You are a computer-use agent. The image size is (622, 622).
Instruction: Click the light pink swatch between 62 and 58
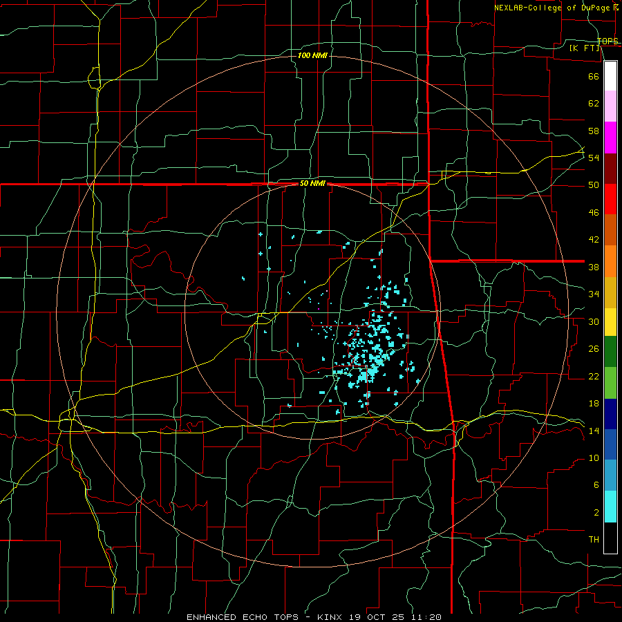(x=610, y=106)
